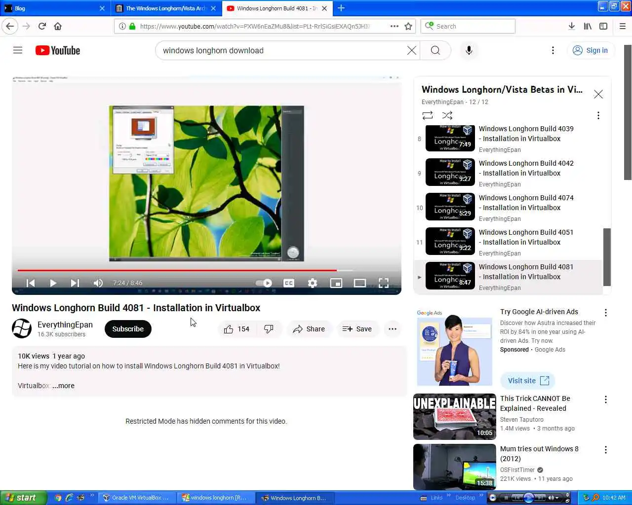Open options for Google AI-driven Ads
The width and height of the screenshot is (632, 505).
click(606, 313)
